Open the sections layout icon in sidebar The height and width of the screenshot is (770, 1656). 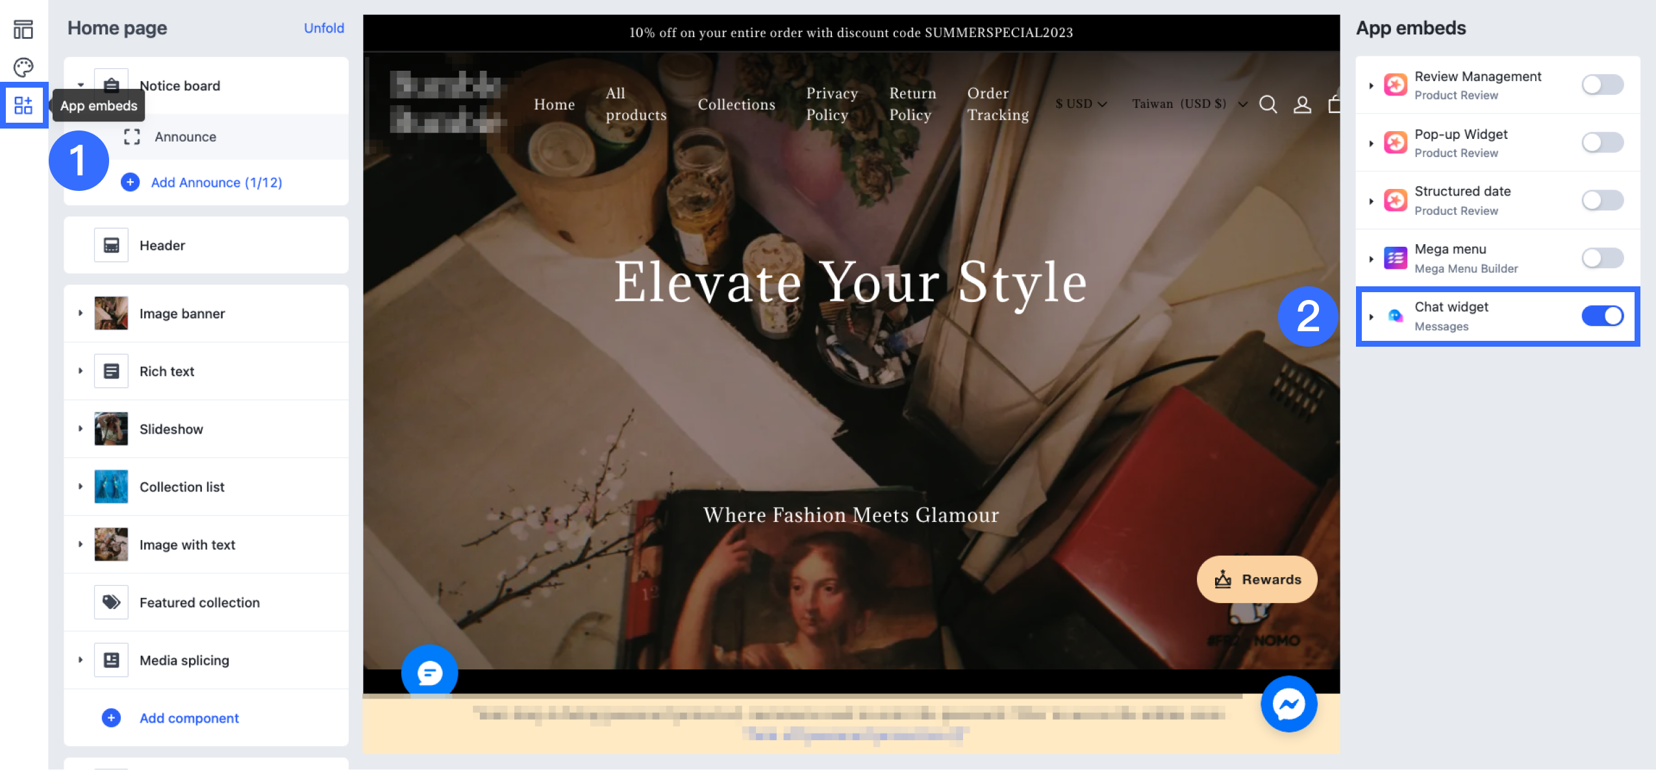tap(23, 29)
